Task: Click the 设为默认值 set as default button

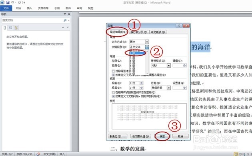Action: click(140, 136)
